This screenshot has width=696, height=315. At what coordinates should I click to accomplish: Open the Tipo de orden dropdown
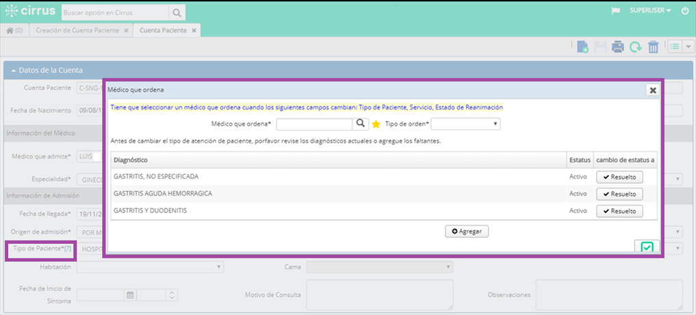coord(465,124)
